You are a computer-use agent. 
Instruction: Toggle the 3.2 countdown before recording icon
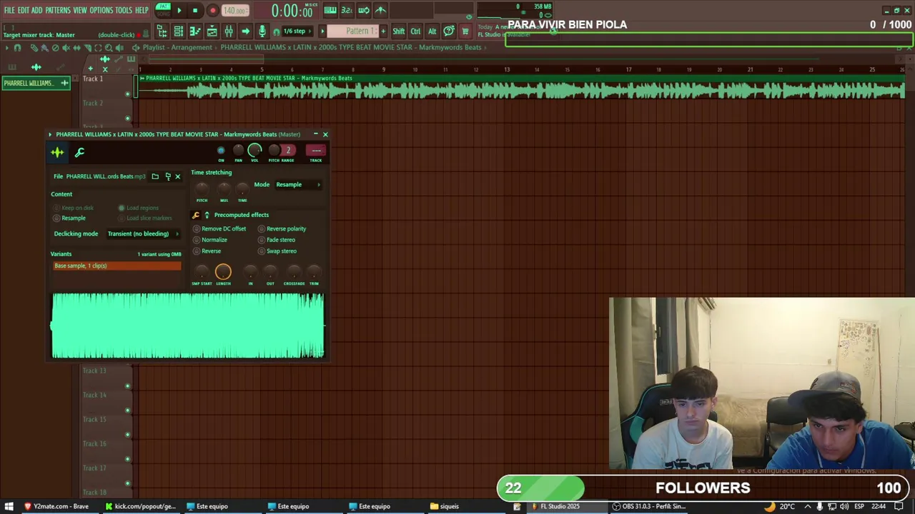[x=347, y=11]
